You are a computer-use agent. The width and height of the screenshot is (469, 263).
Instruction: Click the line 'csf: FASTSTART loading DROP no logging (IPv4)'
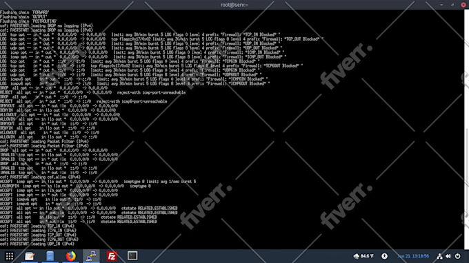click(46, 25)
